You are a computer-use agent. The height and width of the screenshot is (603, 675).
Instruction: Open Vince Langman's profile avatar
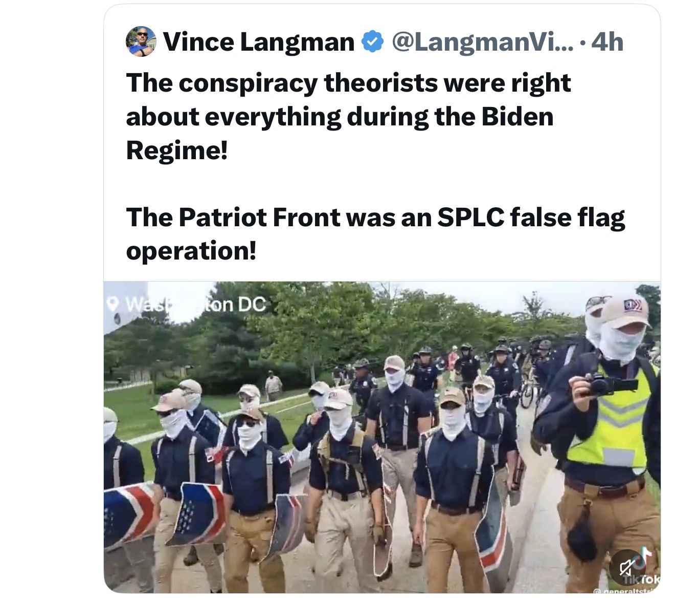[x=141, y=41]
